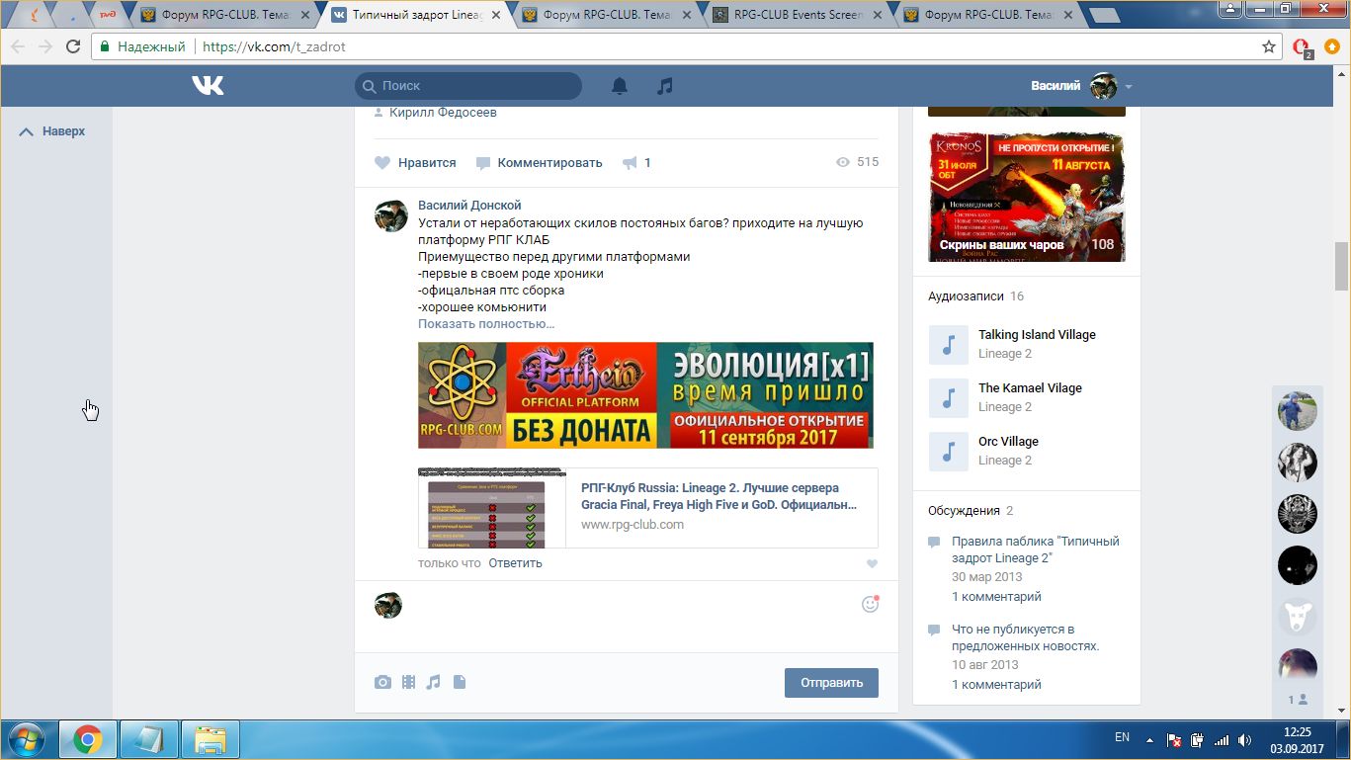
Task: Open the Аудиозаписи section header
Action: [x=966, y=296]
